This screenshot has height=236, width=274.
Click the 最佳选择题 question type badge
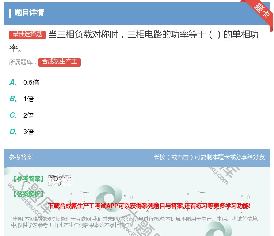[27, 34]
